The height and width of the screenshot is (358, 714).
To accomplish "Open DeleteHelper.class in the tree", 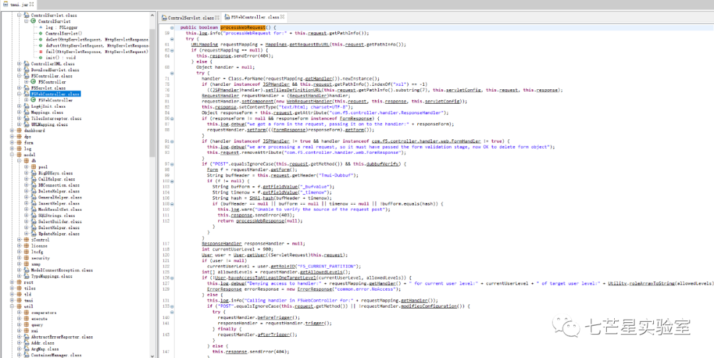I will click(x=59, y=191).
